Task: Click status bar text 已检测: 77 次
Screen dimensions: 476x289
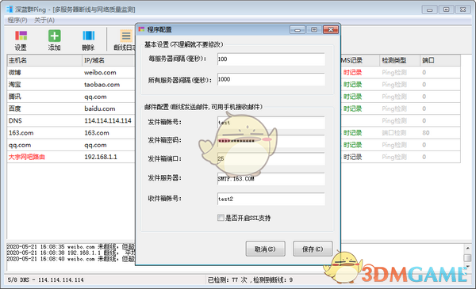Action: tap(228, 279)
